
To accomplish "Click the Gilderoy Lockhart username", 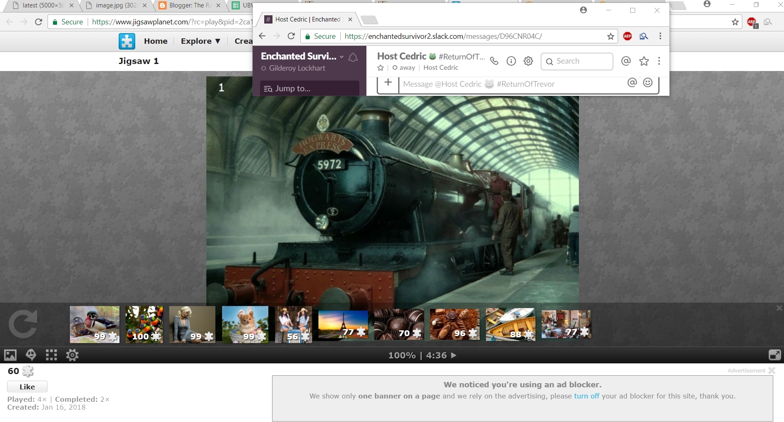I will tap(297, 68).
